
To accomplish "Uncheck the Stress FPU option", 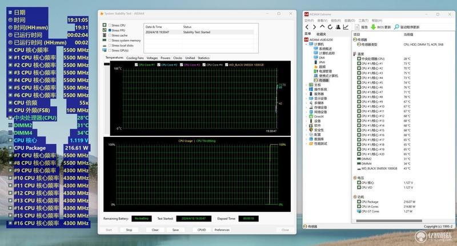I will tap(110, 30).
